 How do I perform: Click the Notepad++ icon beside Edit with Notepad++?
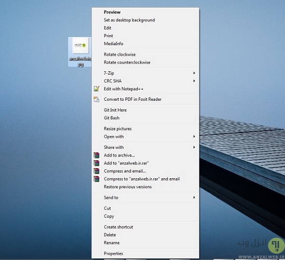[96, 89]
